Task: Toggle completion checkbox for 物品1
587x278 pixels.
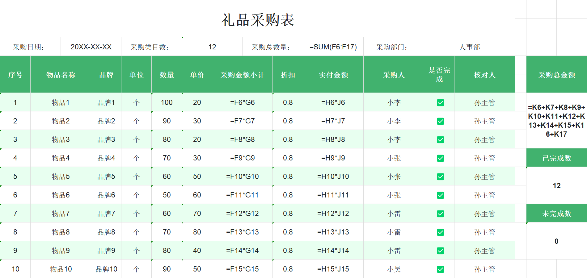Action: [x=440, y=102]
